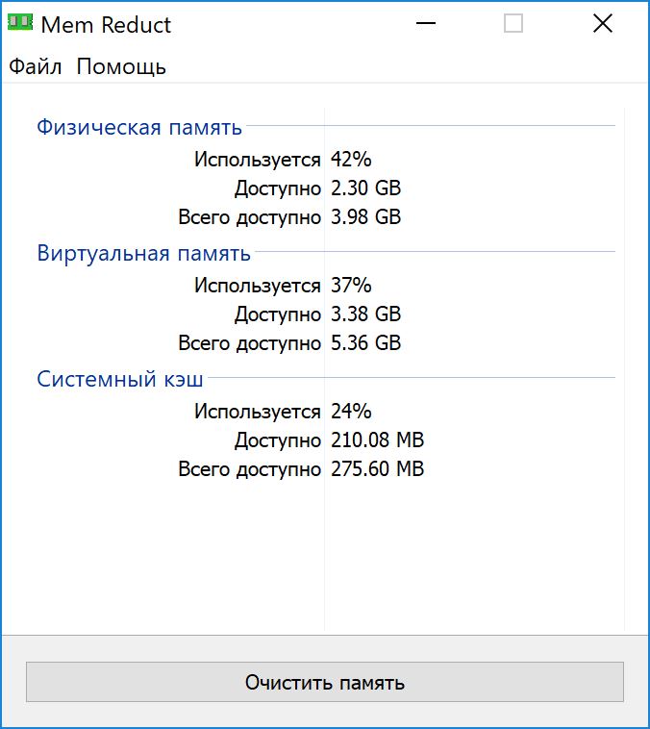Click the virtual memory 37% usage value
This screenshot has height=729, width=650.
pyautogui.click(x=351, y=286)
